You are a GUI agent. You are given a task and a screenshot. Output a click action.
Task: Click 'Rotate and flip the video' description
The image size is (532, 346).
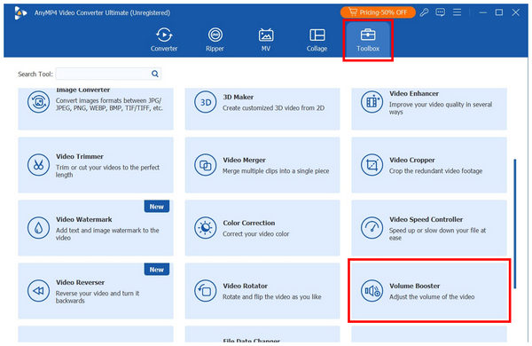point(272,297)
